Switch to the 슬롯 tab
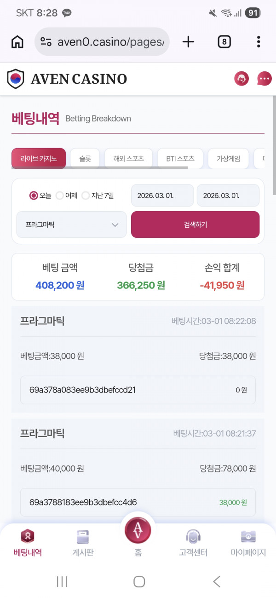Image resolution: width=276 pixels, height=598 pixels. (85, 158)
